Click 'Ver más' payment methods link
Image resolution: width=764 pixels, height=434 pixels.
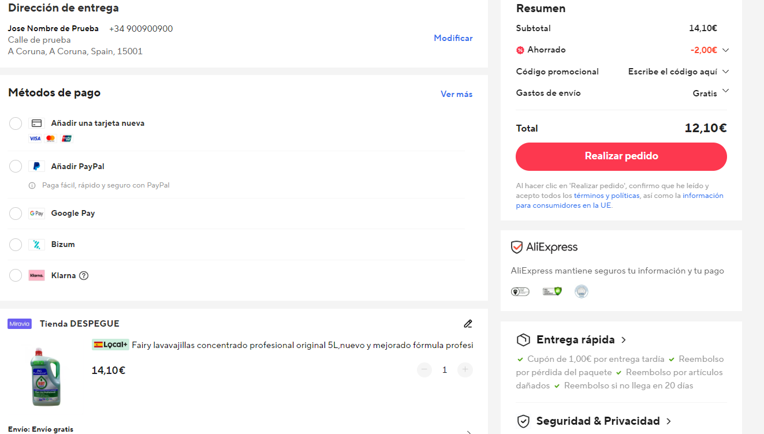pos(457,94)
